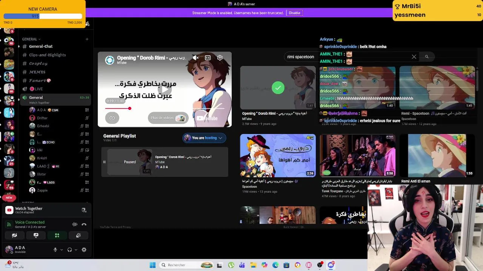Open OBS Studio from the taskbar

[320, 265]
